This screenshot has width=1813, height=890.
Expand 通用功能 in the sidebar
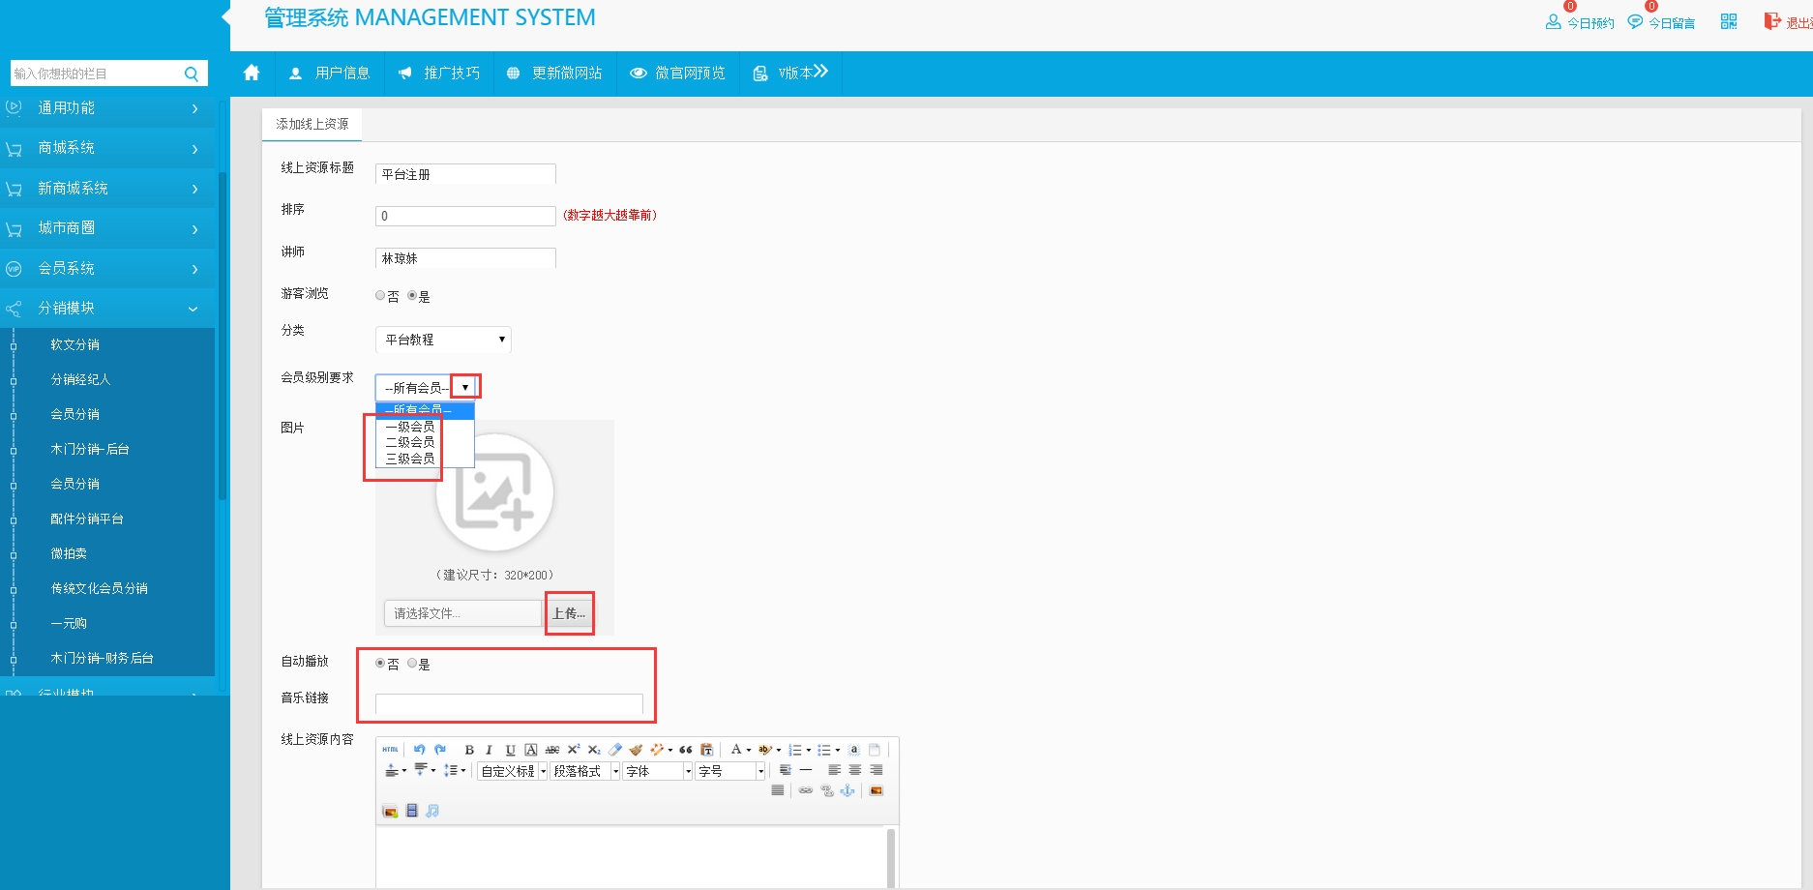[106, 108]
